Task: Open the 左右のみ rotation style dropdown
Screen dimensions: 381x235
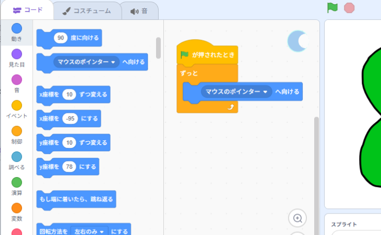Action: pos(89,231)
